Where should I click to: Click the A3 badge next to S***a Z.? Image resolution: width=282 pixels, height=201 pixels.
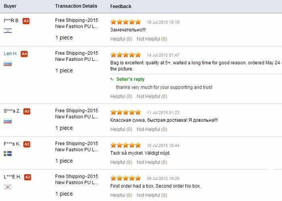pyautogui.click(x=27, y=111)
